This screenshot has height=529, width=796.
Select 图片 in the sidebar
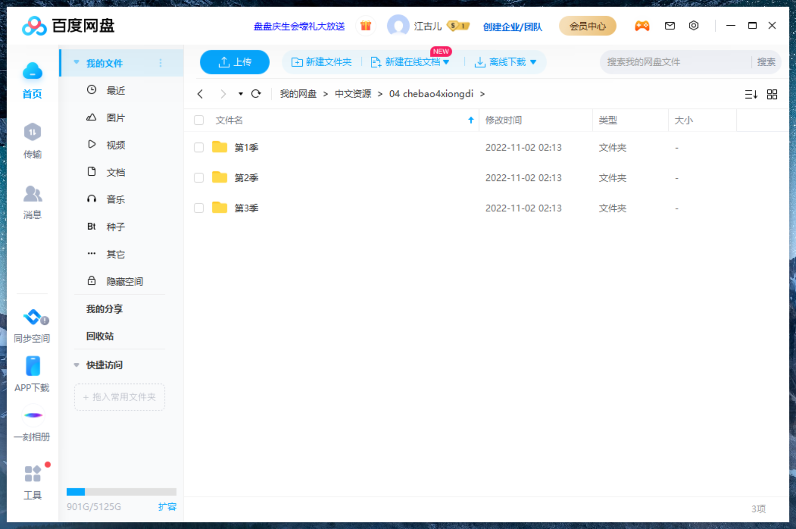click(116, 118)
